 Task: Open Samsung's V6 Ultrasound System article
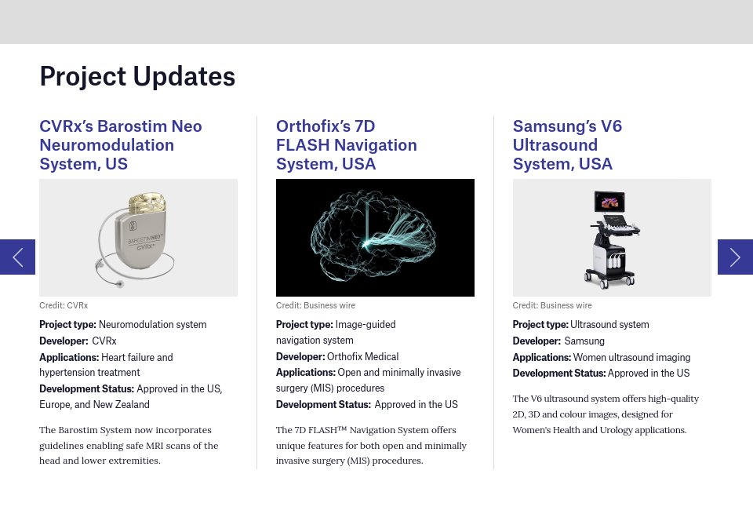point(567,145)
